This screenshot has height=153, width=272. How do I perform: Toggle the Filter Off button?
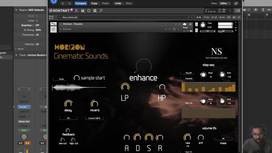pos(189,103)
